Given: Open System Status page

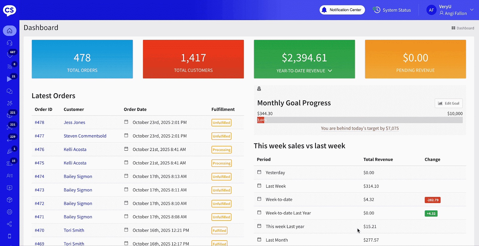Looking at the screenshot, I should (x=392, y=10).
